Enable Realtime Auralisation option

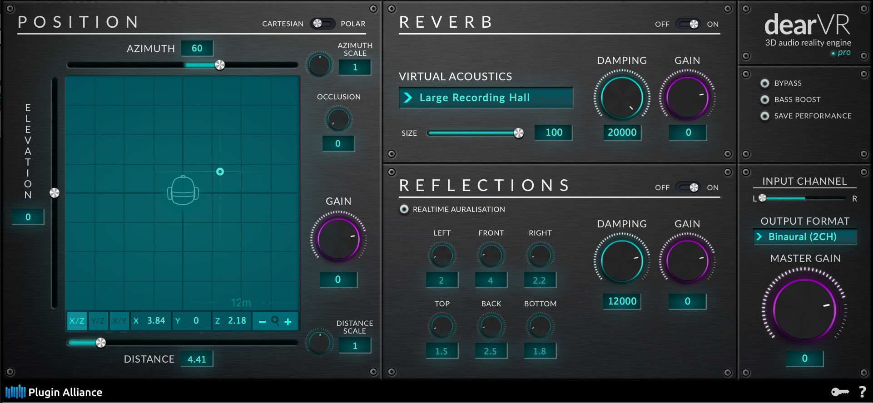tap(404, 209)
